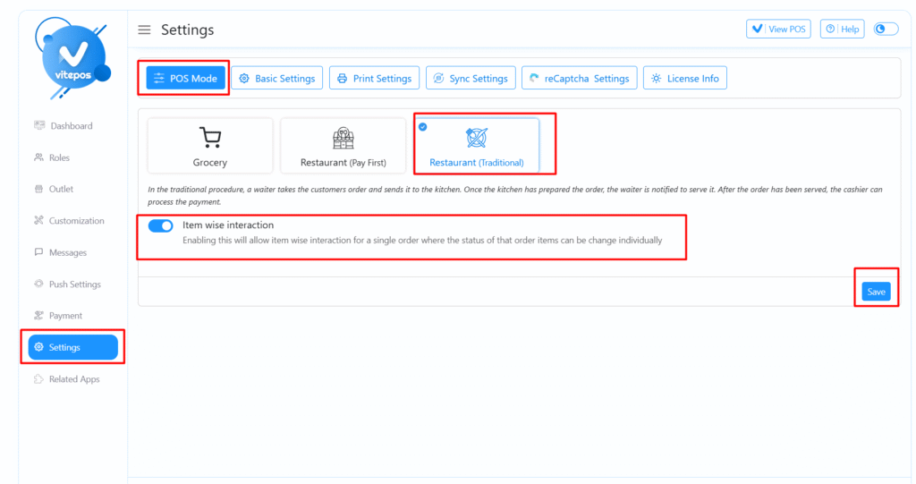
Task: Open Roles in sidebar
Action: point(59,157)
